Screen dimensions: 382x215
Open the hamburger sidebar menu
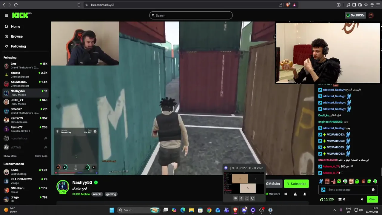(x=6, y=15)
